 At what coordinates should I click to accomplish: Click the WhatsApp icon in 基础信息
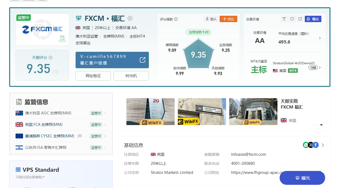306,145
